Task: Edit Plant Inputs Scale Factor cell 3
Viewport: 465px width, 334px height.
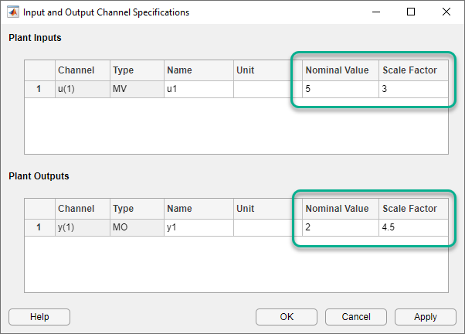Action: [x=412, y=89]
